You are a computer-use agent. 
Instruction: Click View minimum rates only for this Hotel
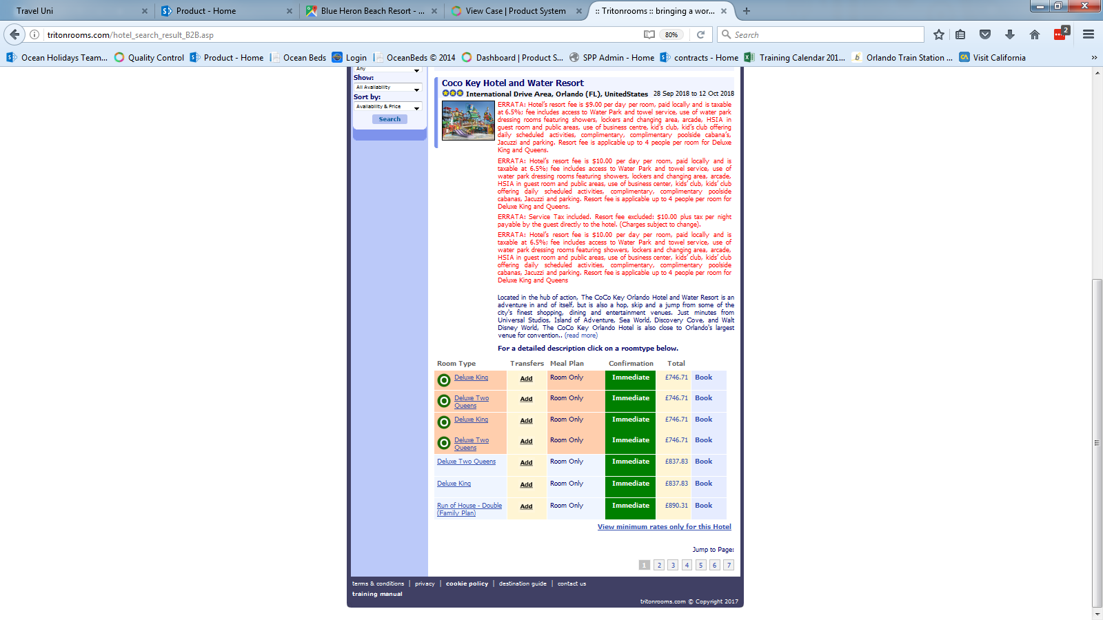(665, 527)
